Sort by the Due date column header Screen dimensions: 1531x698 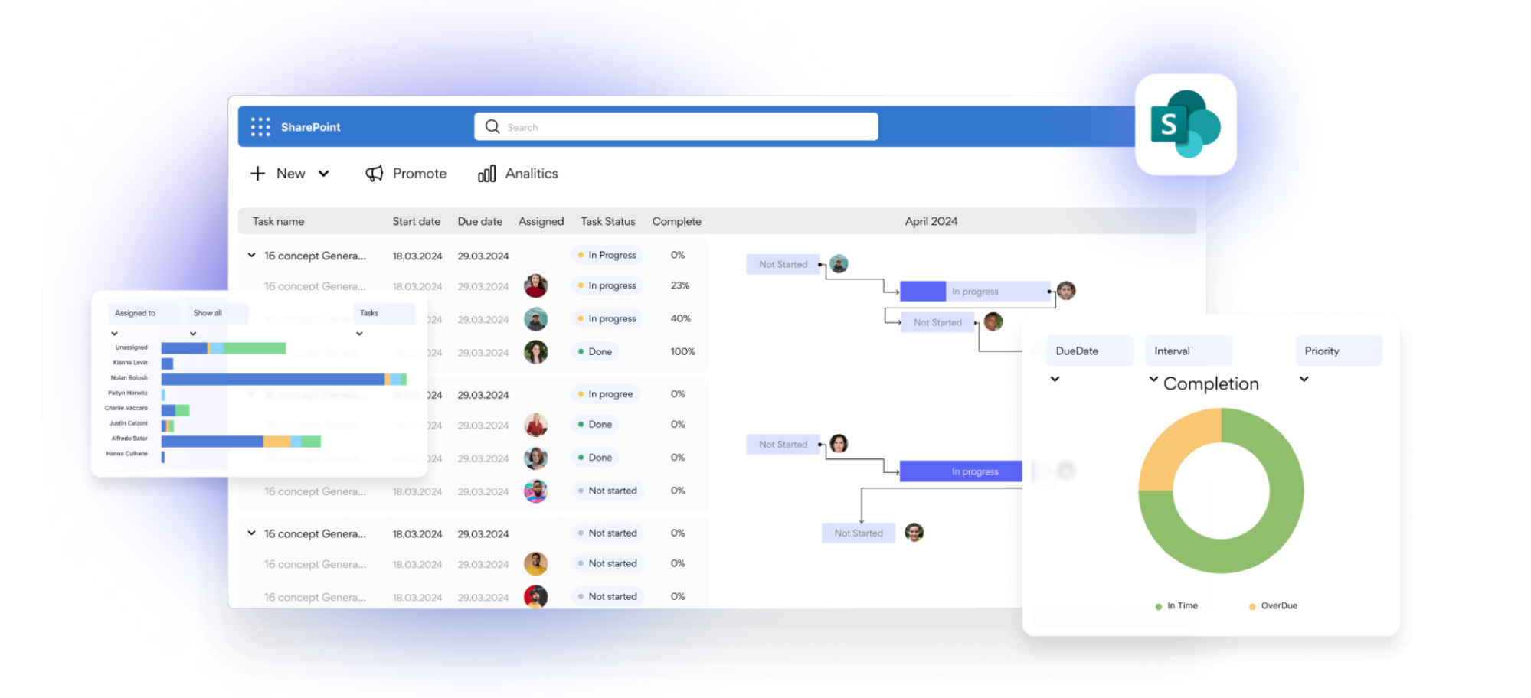(x=480, y=221)
